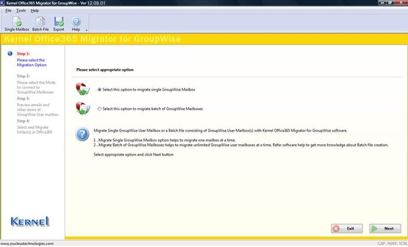Click the 'Step 1:' heading in sidebar

pos(23,53)
